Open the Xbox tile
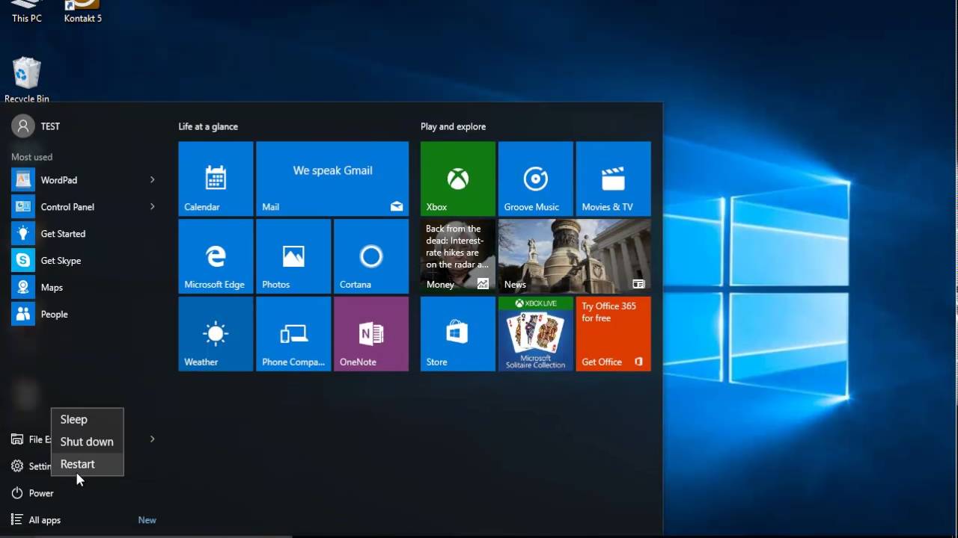This screenshot has height=538, width=958. 458,179
